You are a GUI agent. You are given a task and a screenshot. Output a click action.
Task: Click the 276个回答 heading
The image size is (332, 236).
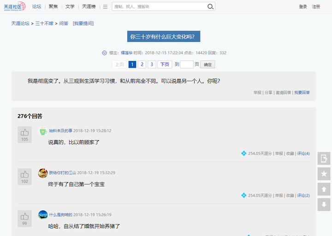[30, 116]
